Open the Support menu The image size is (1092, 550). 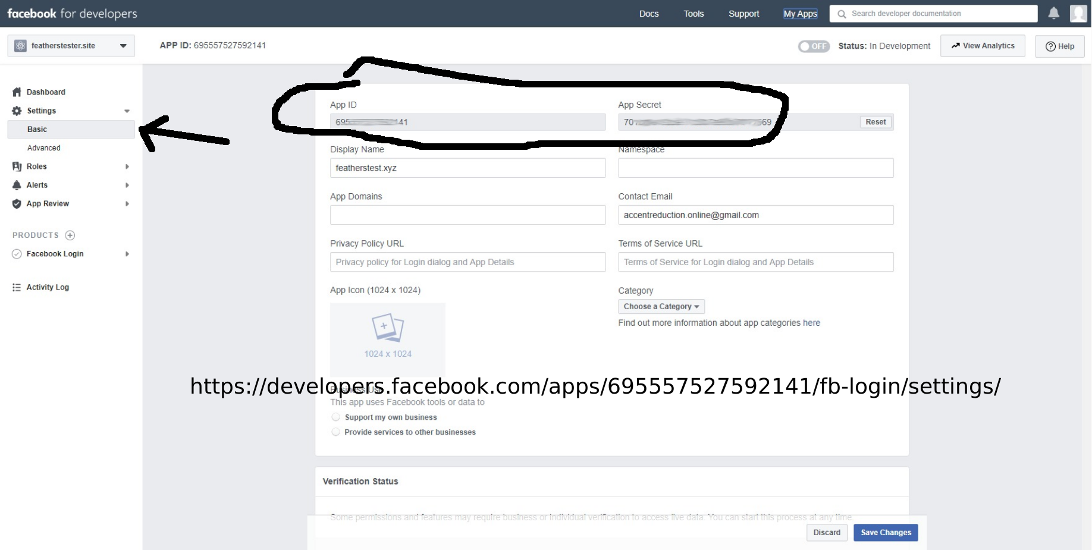coord(744,14)
